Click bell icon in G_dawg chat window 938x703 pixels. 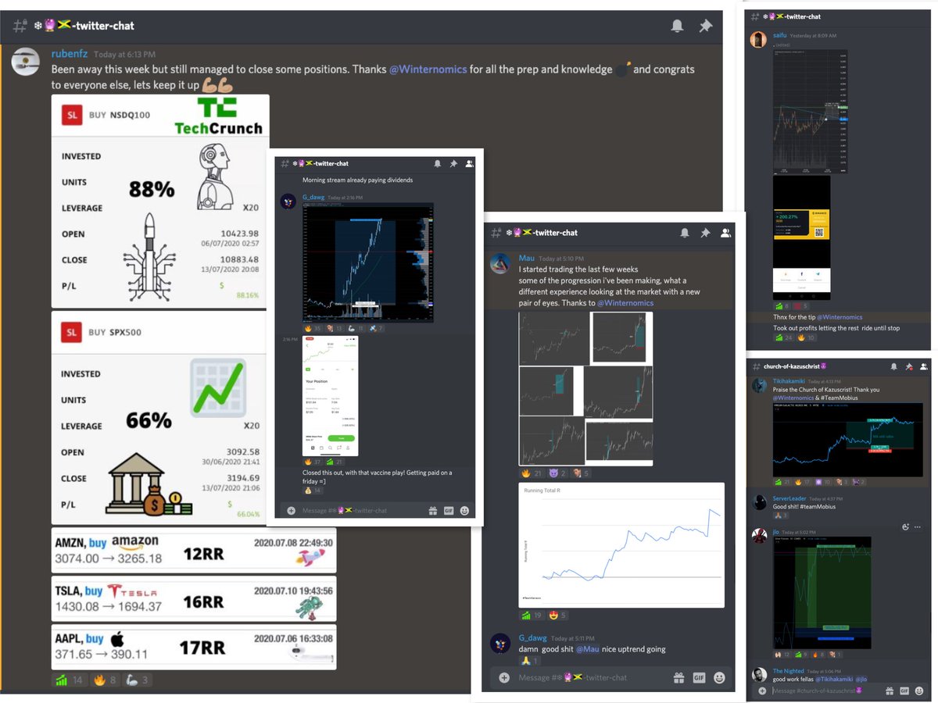(x=437, y=163)
